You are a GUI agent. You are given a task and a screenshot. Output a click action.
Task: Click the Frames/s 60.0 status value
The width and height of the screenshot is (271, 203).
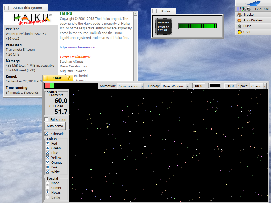61,100
